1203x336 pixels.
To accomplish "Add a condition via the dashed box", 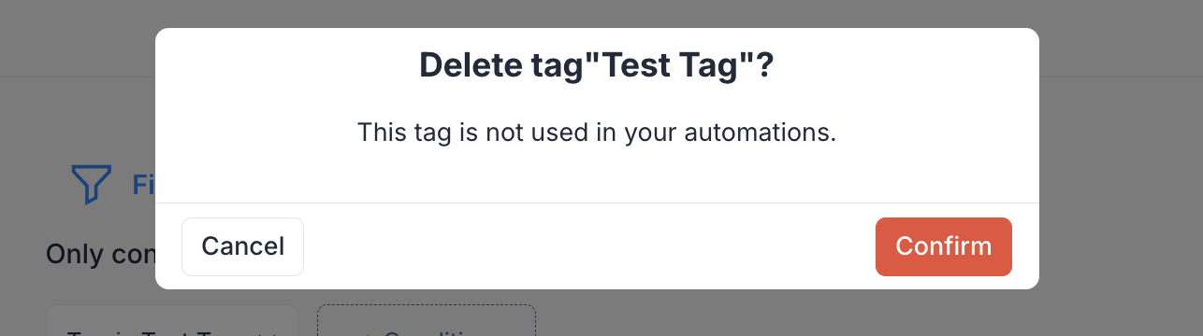I will click(427, 320).
